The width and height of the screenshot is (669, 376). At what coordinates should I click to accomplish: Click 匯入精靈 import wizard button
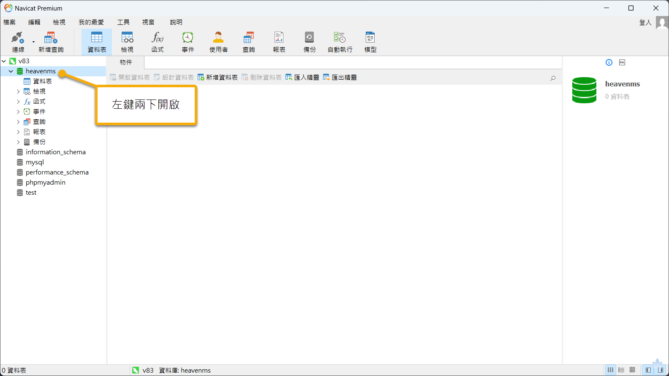pos(302,78)
